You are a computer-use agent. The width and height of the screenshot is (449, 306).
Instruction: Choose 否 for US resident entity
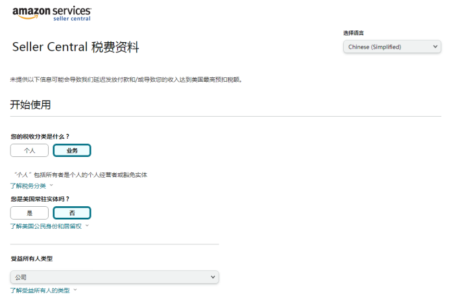coord(72,213)
